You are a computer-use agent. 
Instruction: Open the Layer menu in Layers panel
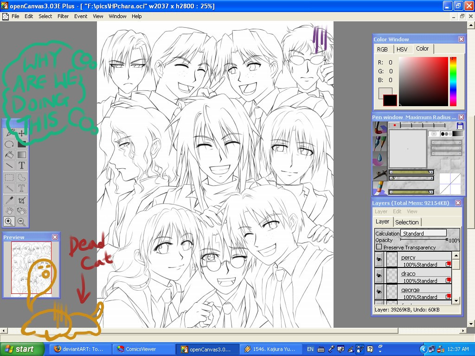381,211
